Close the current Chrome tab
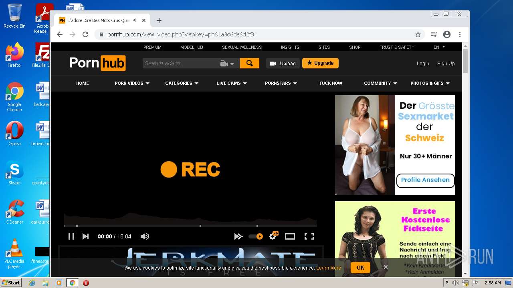 pyautogui.click(x=144, y=20)
